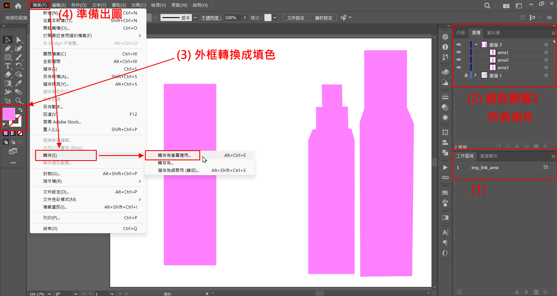The height and width of the screenshot is (296, 557).
Task: Click the magenta fill color swatch
Action: 9,114
